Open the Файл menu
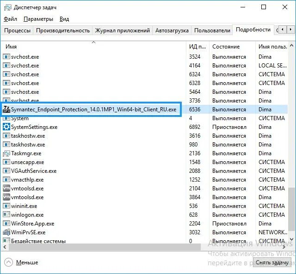Image resolution: width=296 pixels, height=274 pixels. pos(10,19)
